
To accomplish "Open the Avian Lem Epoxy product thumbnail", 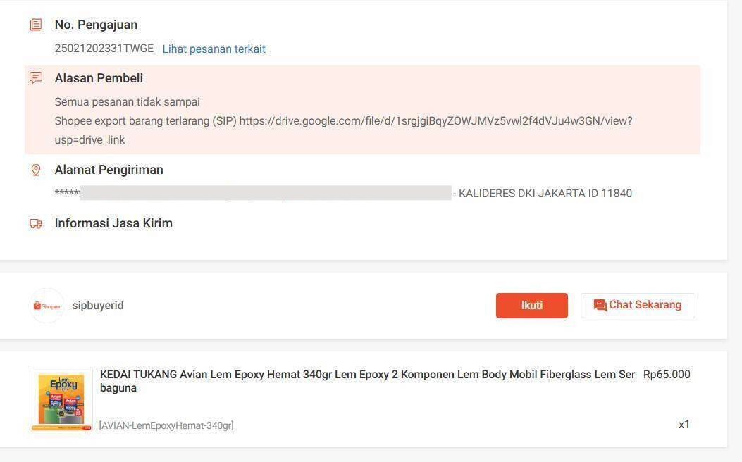I will [61, 400].
